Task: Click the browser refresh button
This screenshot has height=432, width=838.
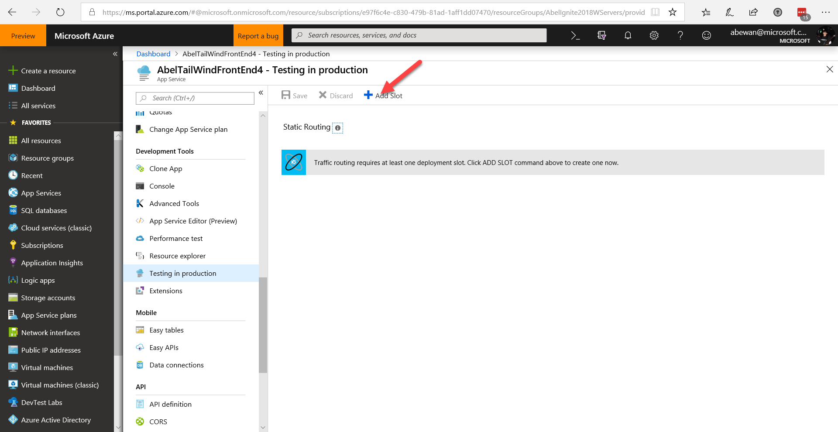Action: click(60, 12)
